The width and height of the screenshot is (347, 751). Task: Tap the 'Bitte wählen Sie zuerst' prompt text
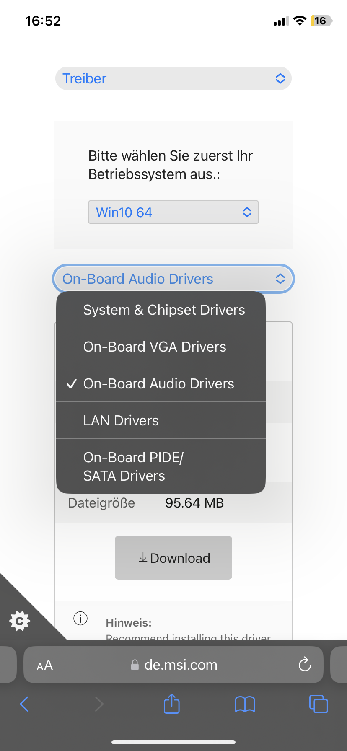[x=171, y=165]
